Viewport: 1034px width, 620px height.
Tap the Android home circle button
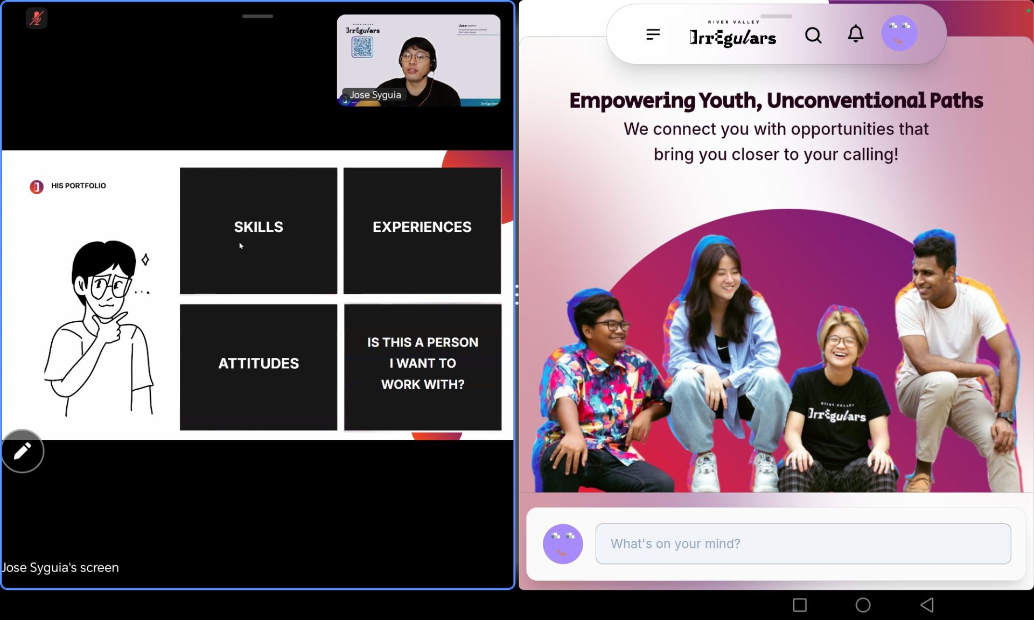pyautogui.click(x=863, y=605)
